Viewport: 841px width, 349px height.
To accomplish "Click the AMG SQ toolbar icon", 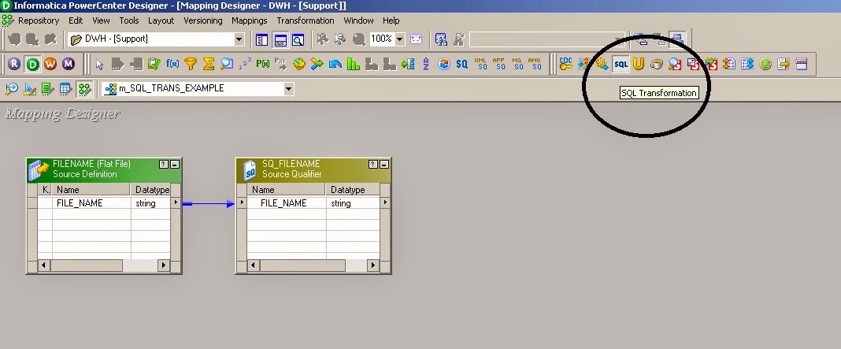I will point(535,64).
